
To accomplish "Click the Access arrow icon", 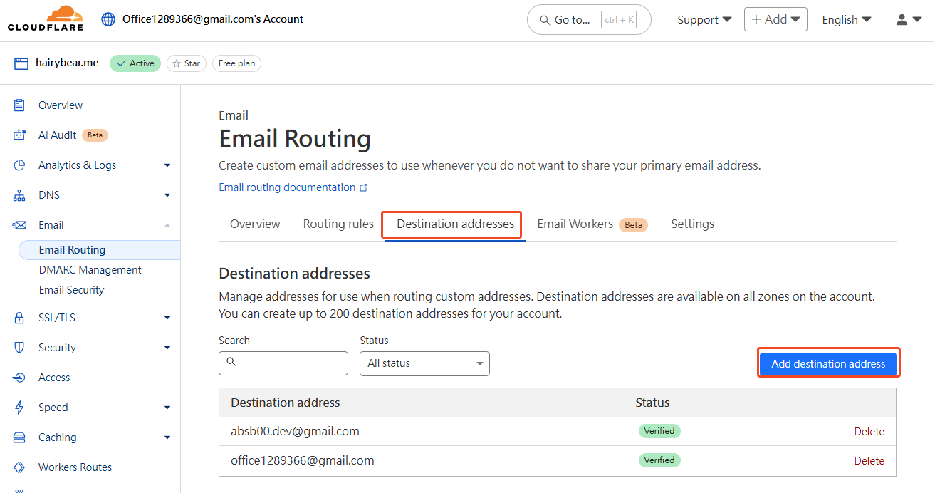I will tap(20, 378).
